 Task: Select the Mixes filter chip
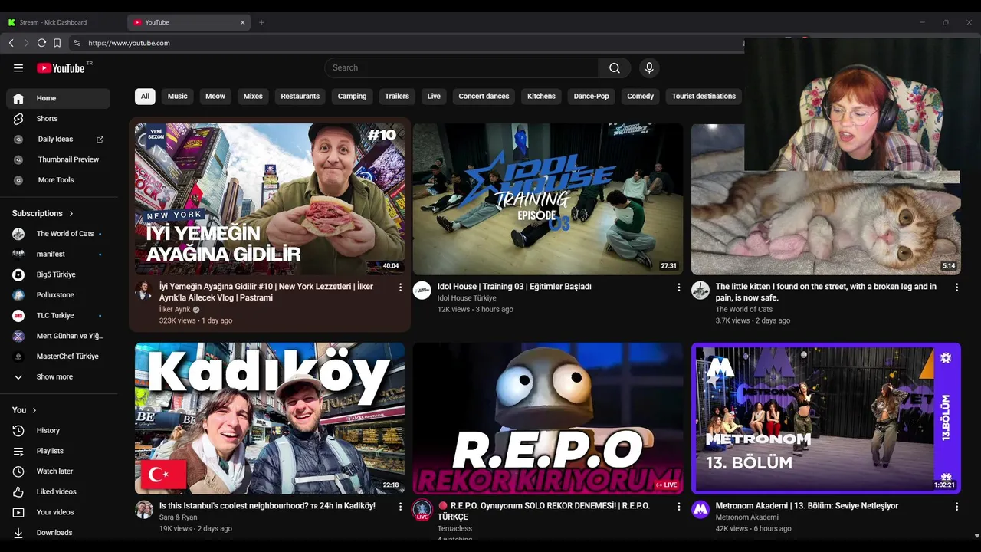click(x=253, y=97)
